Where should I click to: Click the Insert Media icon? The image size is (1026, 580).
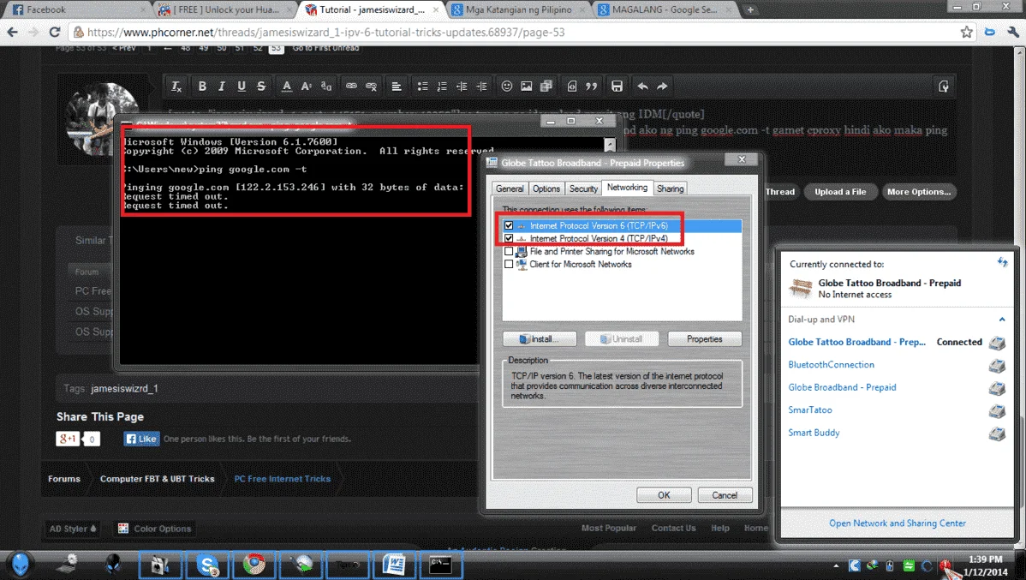tap(546, 87)
